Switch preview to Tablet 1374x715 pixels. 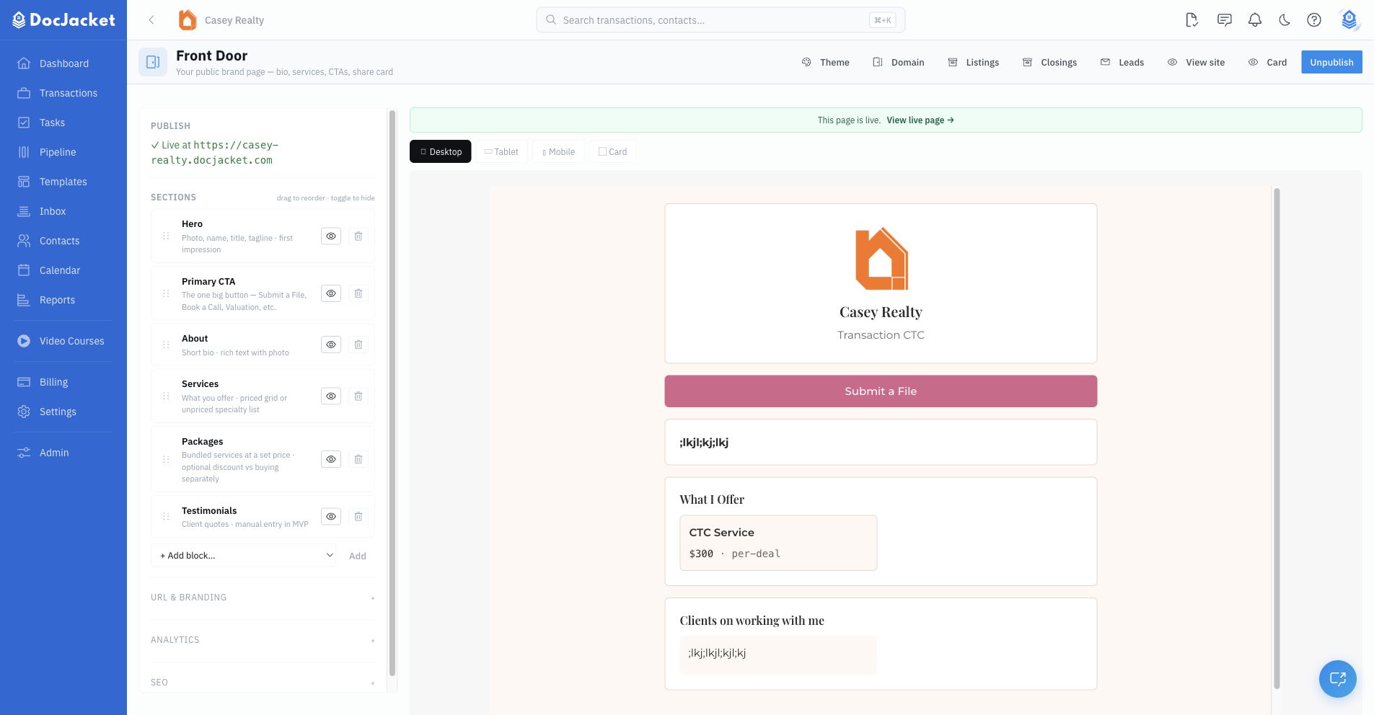[501, 151]
